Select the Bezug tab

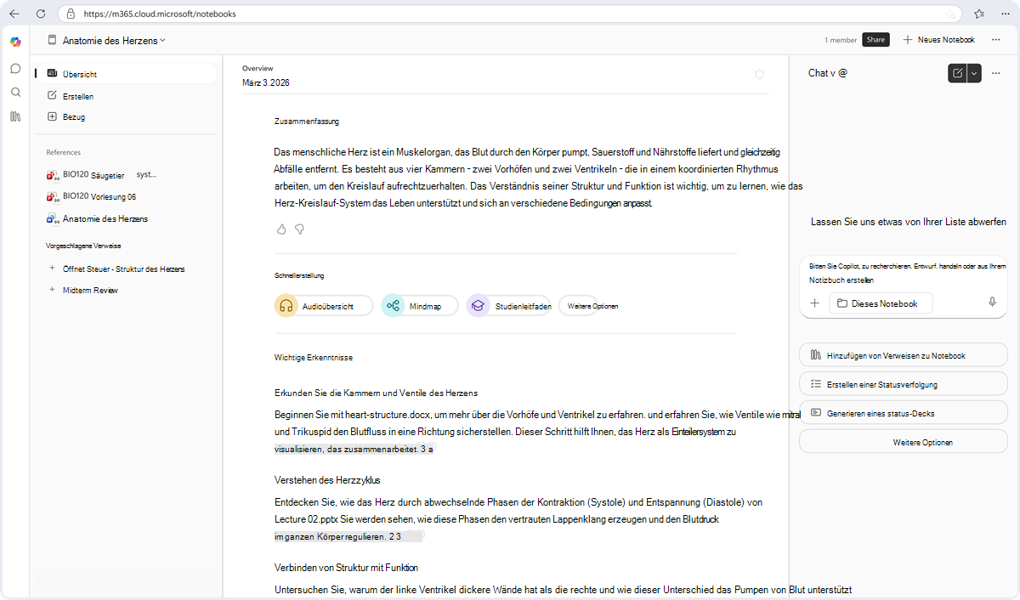[125, 116]
